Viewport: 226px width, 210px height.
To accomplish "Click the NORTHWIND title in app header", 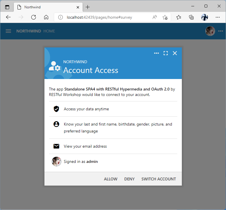I will 29,31.
